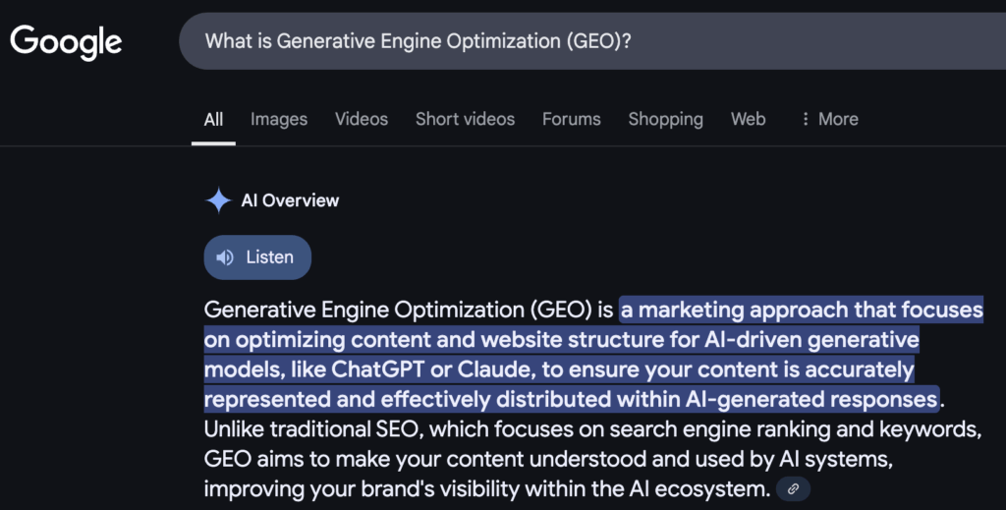Click the highlighted marketing approach definition text

point(593,354)
